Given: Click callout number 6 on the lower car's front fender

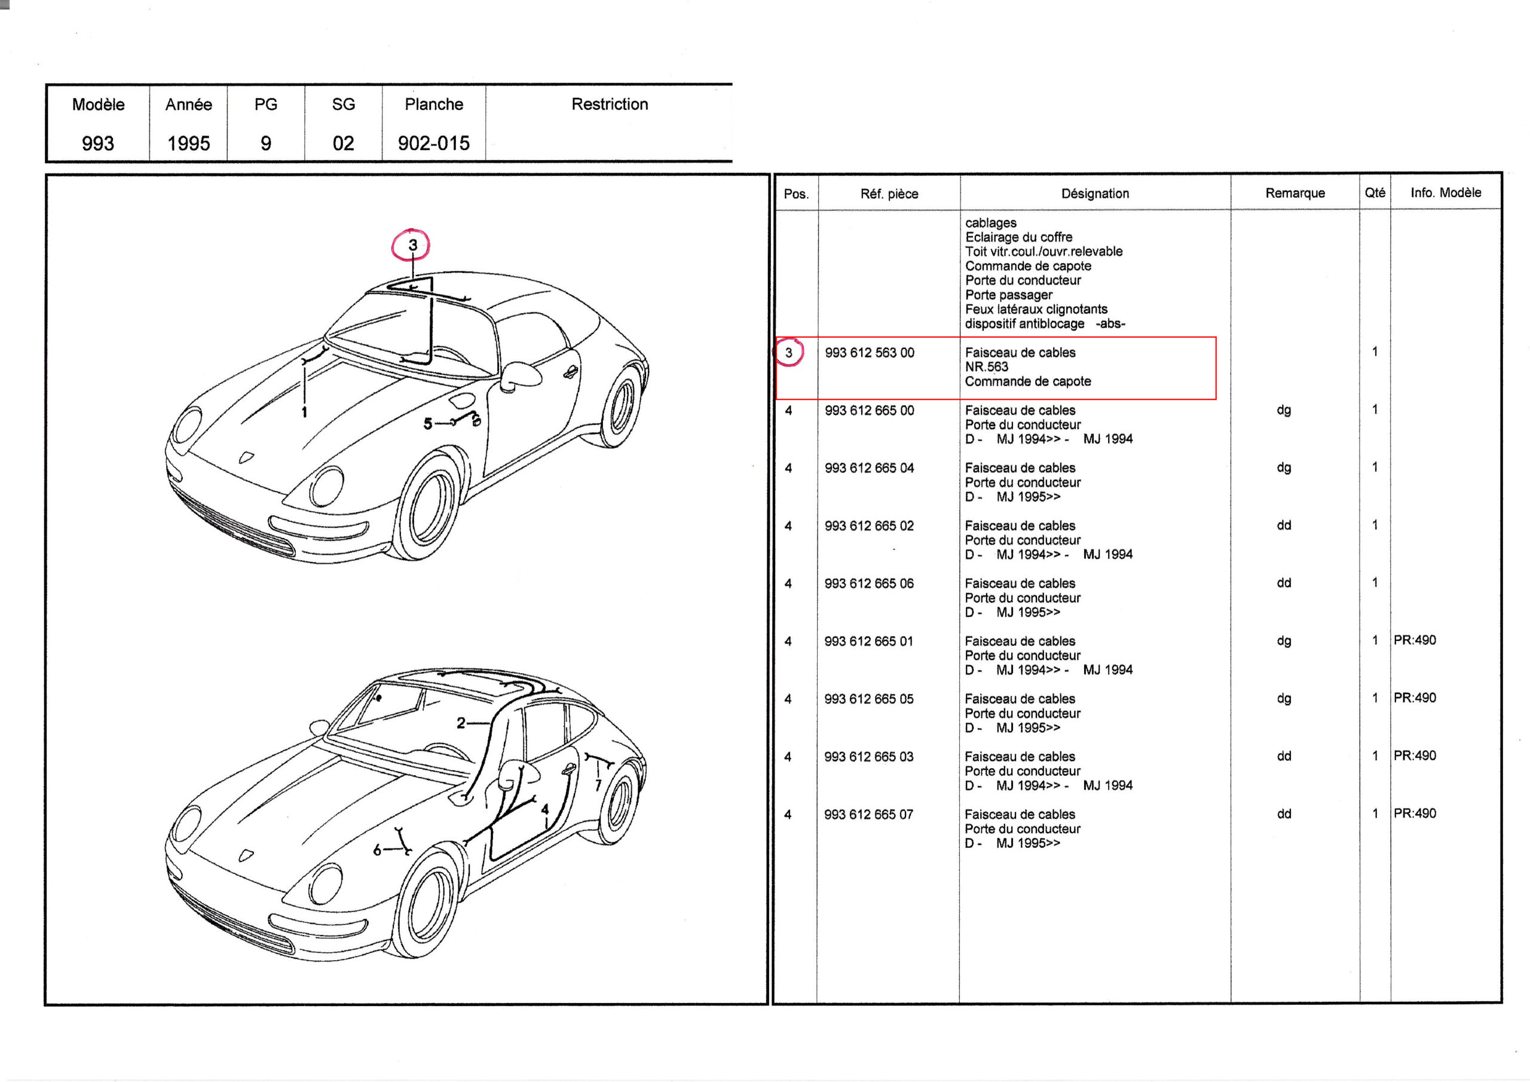Looking at the screenshot, I should point(377,850).
